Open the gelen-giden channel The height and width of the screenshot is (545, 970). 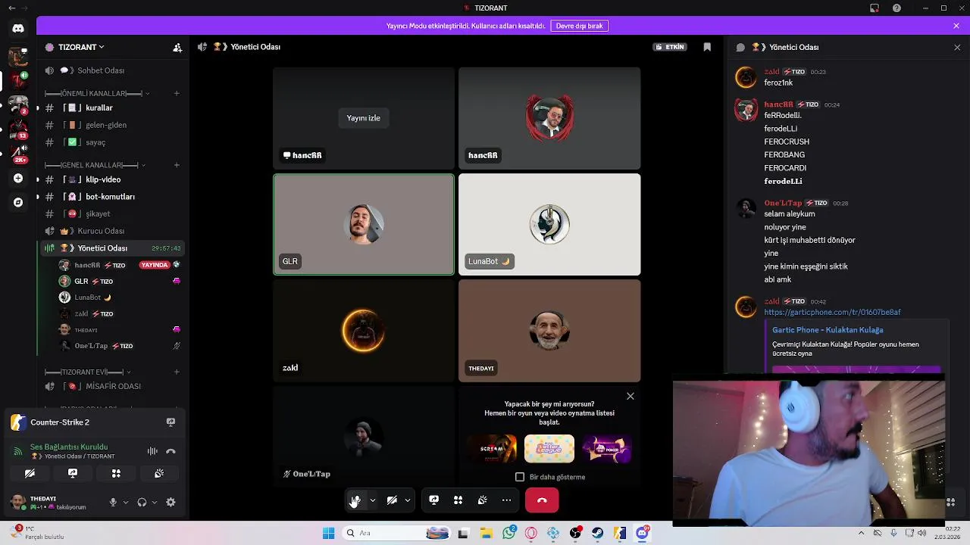112,125
